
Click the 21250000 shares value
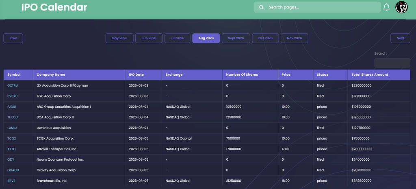[x=234, y=181]
